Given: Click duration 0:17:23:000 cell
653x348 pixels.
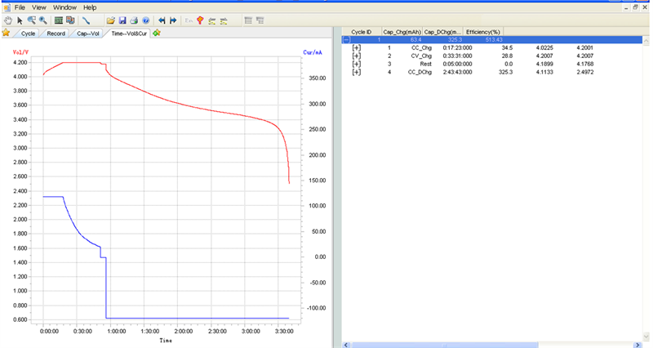Looking at the screenshot, I should 457,48.
